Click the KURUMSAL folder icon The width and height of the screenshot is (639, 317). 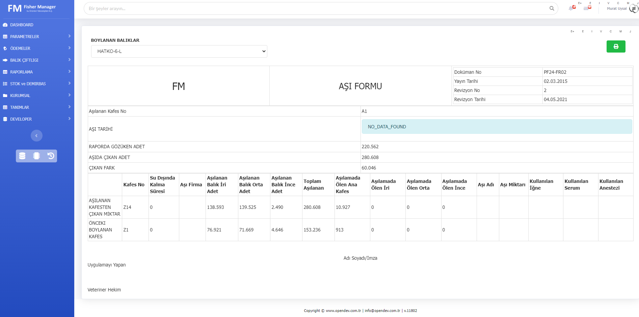(x=5, y=96)
